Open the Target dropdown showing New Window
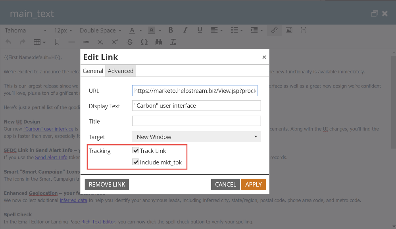The image size is (396, 229). click(196, 137)
